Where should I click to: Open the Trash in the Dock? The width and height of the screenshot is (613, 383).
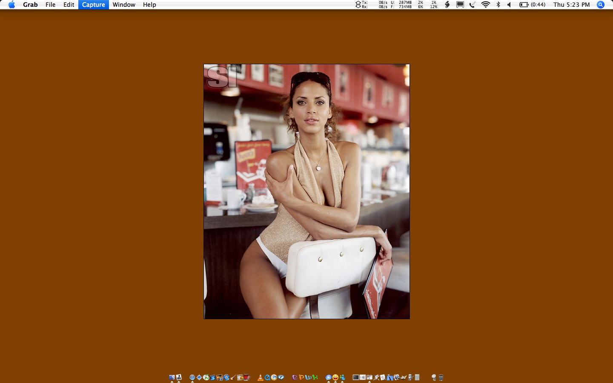pyautogui.click(x=441, y=377)
